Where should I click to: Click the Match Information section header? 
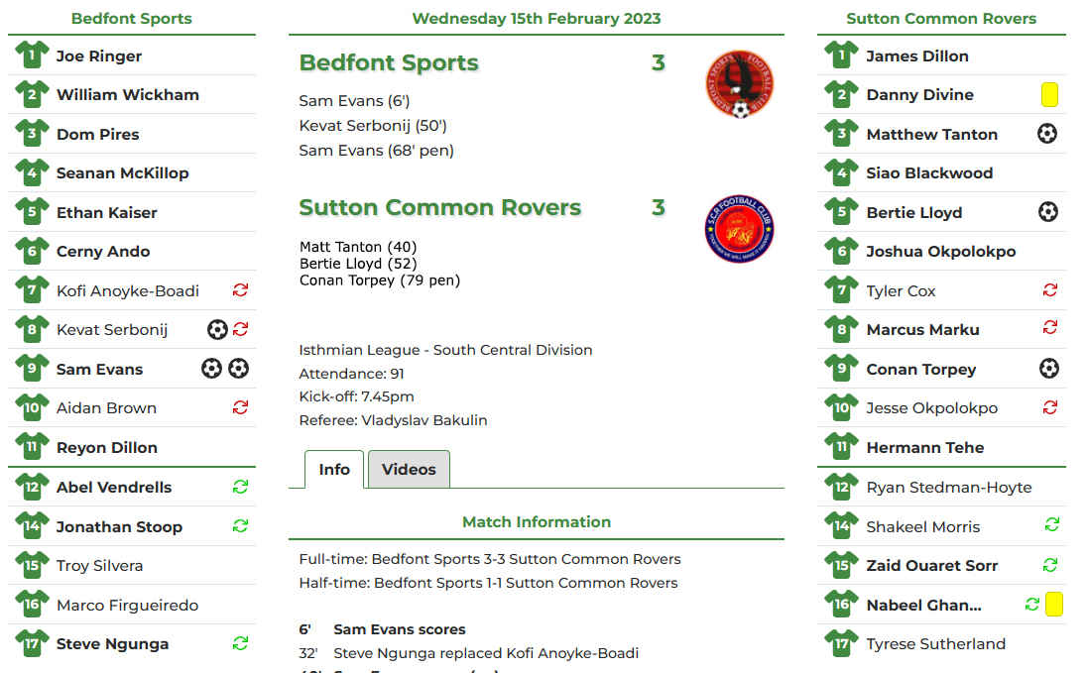point(537,521)
